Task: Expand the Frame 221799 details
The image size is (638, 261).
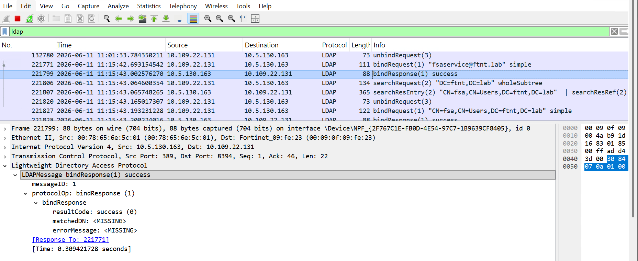Action: click(5, 128)
